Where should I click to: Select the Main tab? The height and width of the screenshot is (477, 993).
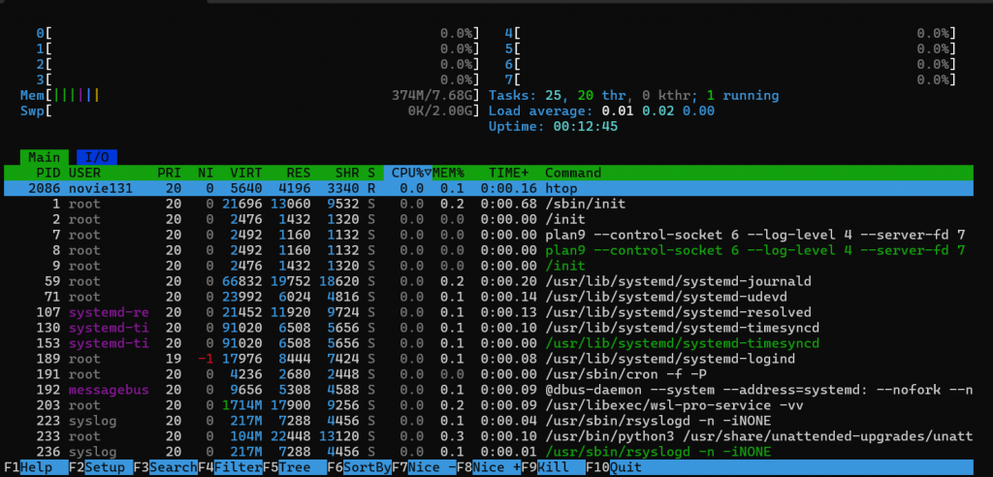45,157
